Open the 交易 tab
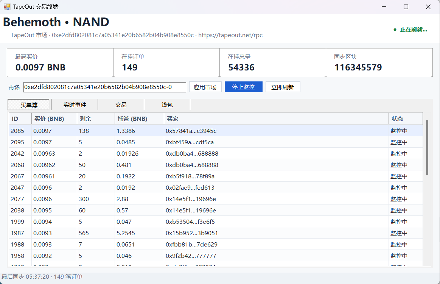The width and height of the screenshot is (440, 284). [121, 105]
